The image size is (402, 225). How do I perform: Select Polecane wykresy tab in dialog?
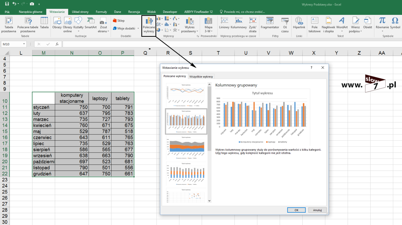(175, 76)
